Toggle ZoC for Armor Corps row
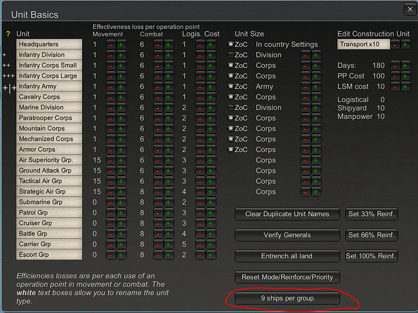This screenshot has width=418, height=313. (x=231, y=150)
